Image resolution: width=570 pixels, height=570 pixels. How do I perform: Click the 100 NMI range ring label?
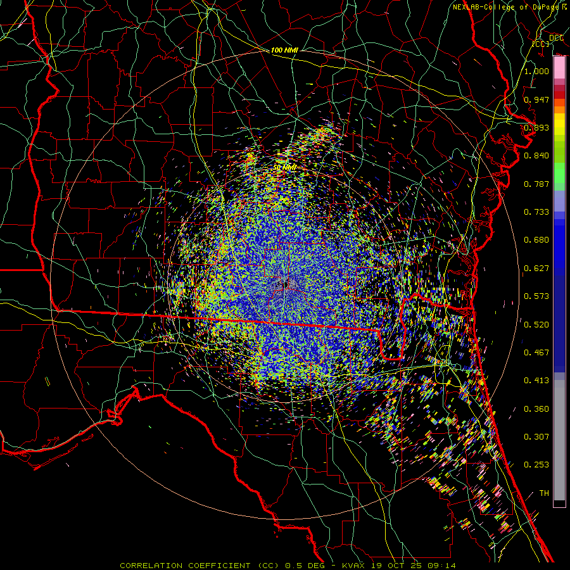(x=284, y=50)
